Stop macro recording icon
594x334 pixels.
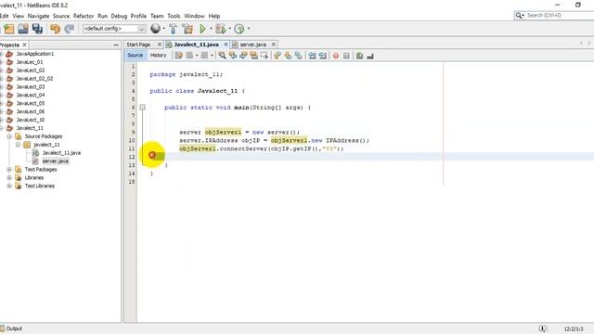pyautogui.click(x=346, y=56)
